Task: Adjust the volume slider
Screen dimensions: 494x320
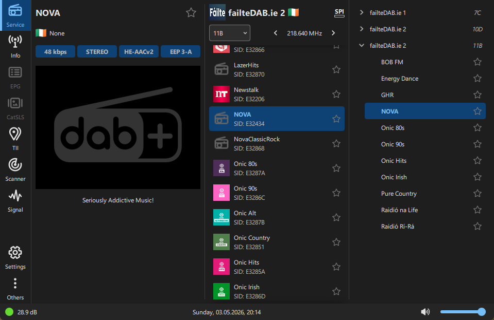Action: click(x=463, y=311)
